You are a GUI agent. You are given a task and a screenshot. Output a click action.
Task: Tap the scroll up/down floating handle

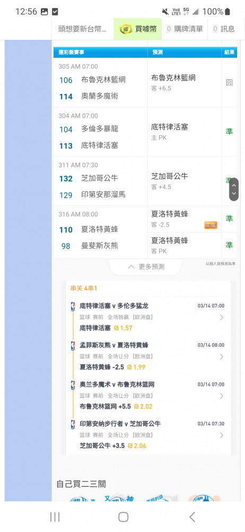pyautogui.click(x=233, y=189)
